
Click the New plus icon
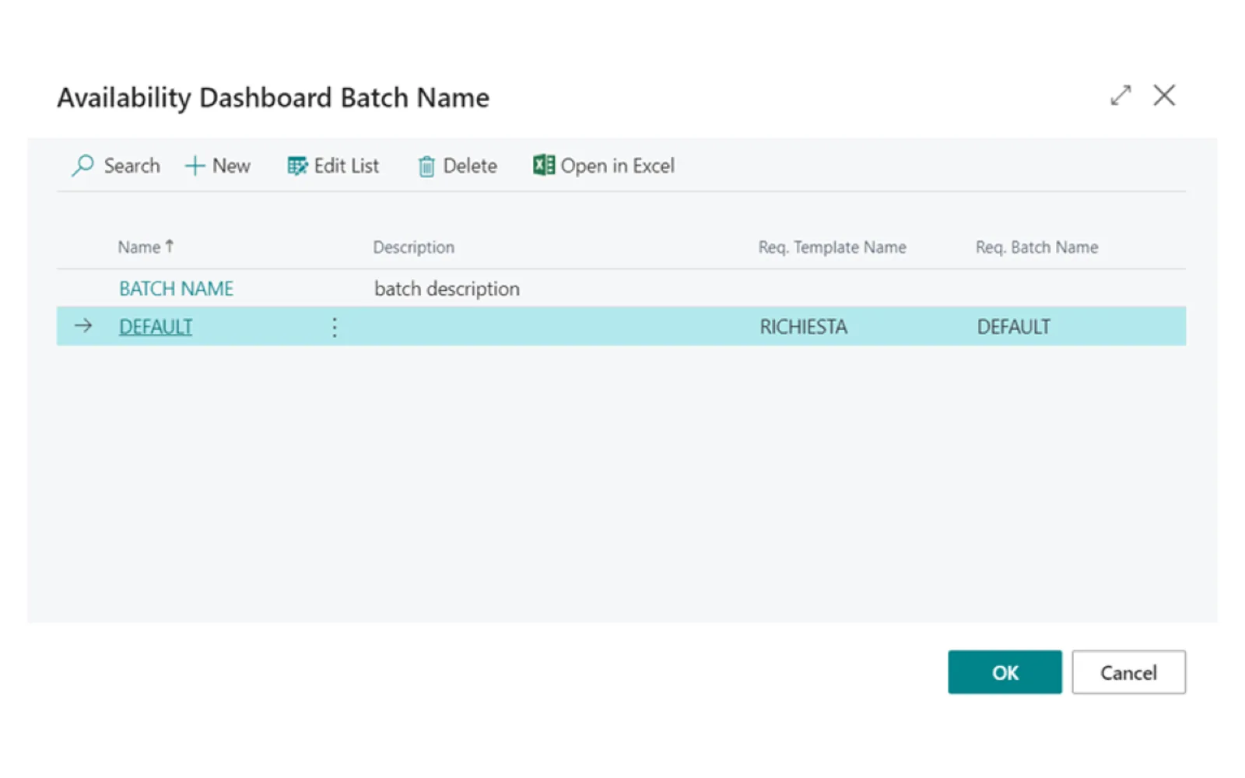pos(195,166)
